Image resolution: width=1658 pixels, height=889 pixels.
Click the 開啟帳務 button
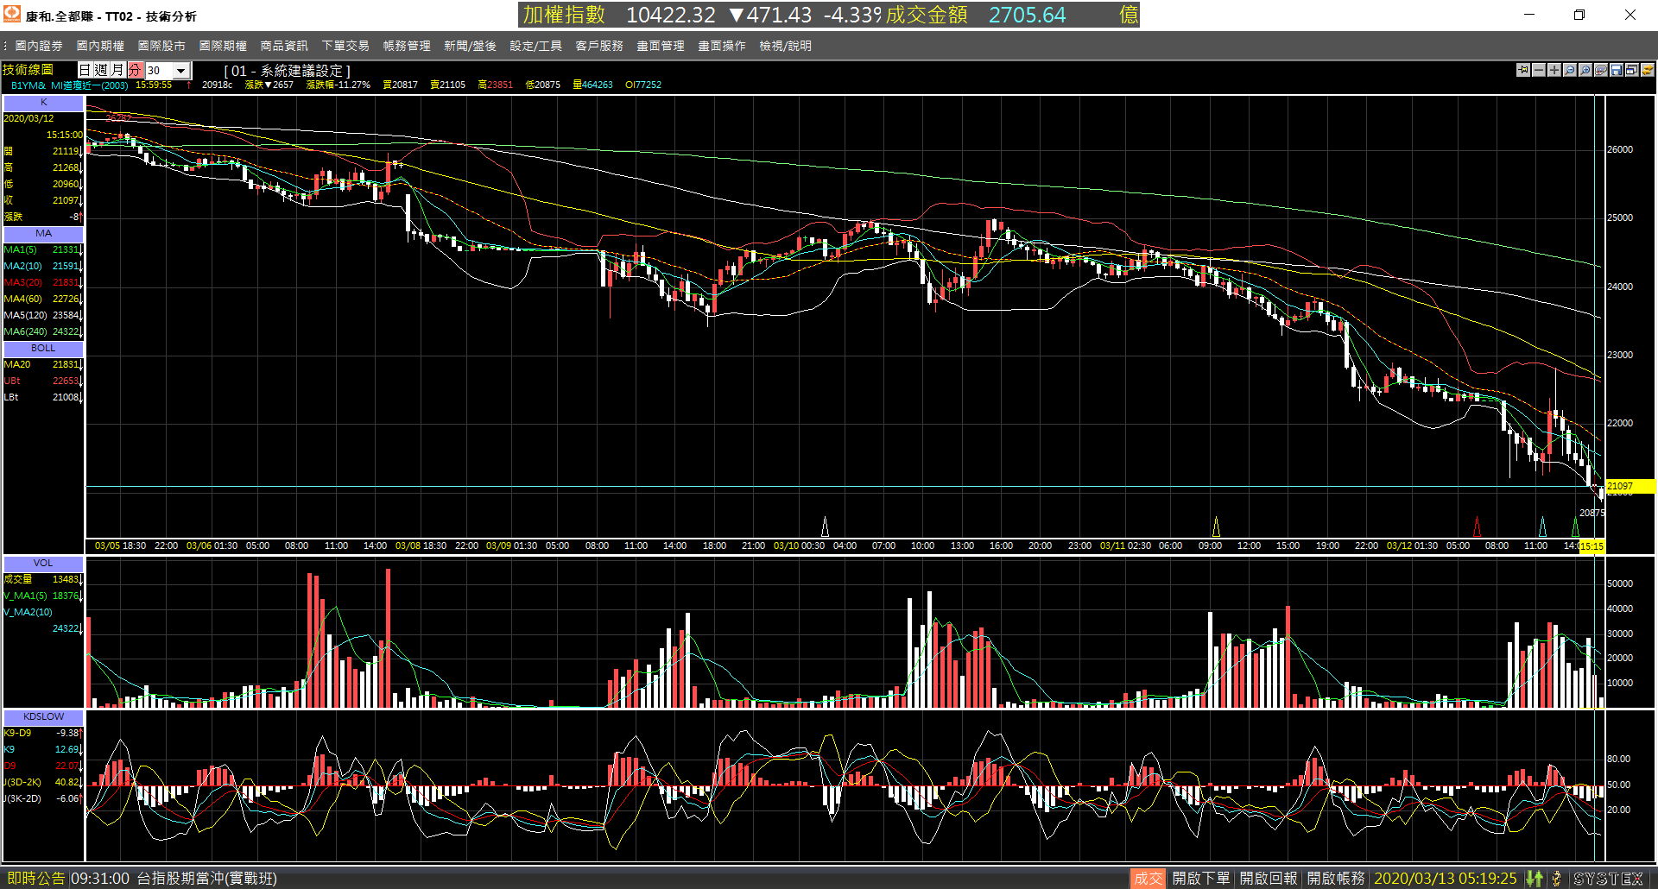[x=1336, y=879]
